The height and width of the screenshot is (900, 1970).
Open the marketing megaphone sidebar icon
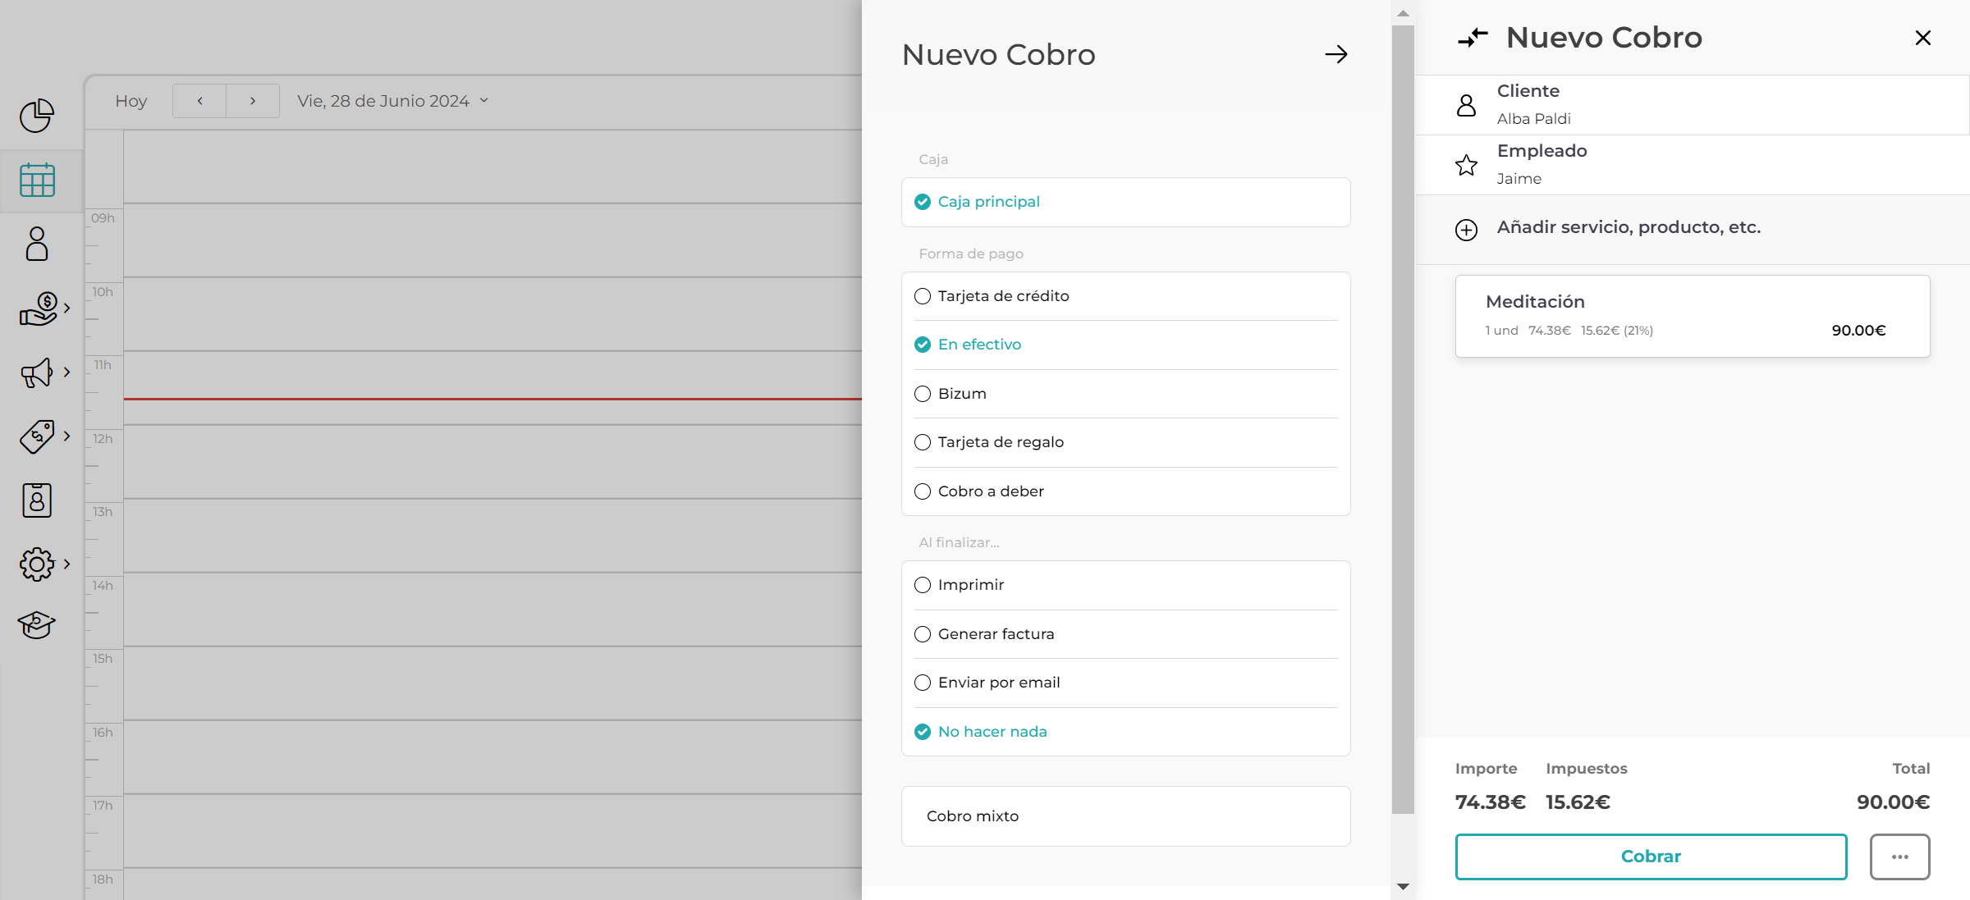tap(37, 372)
